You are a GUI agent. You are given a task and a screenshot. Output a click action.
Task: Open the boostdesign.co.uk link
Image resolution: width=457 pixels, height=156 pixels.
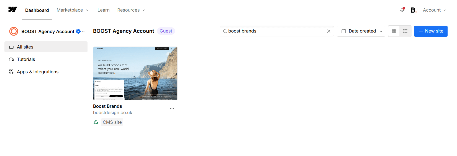pyautogui.click(x=113, y=112)
